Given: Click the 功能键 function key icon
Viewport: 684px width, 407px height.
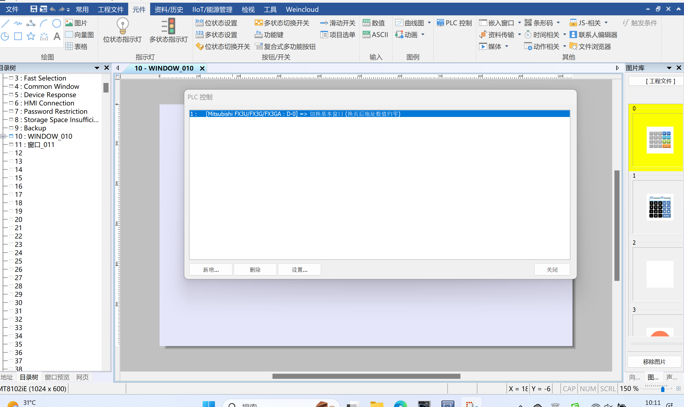Looking at the screenshot, I should tap(258, 35).
